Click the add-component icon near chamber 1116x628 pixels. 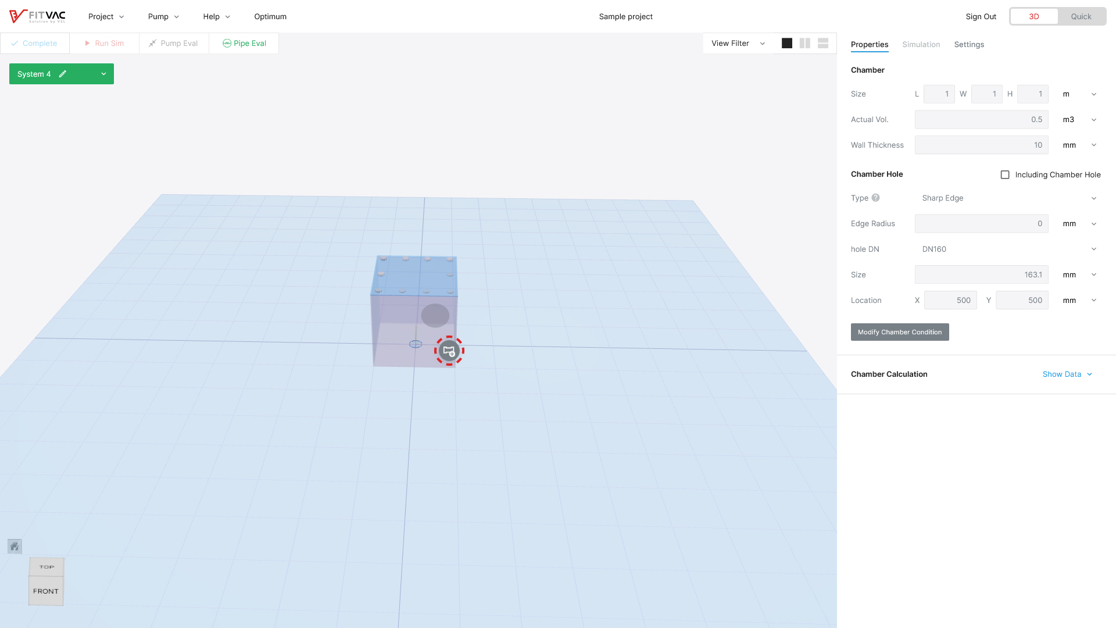tap(449, 351)
